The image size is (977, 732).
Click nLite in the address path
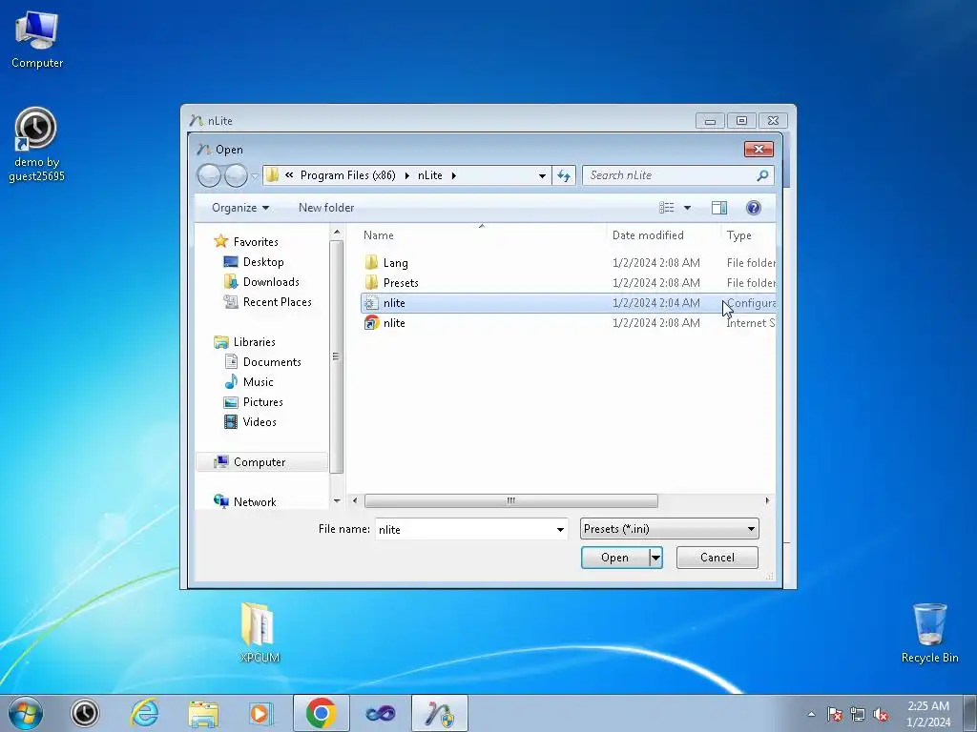(430, 175)
